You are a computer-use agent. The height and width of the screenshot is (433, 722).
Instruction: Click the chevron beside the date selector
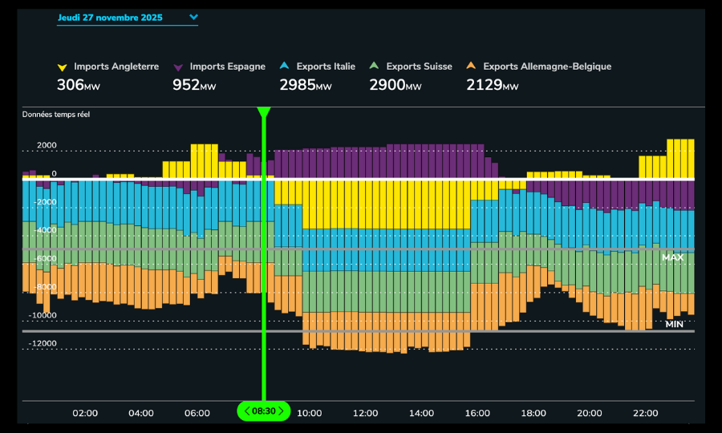[193, 17]
